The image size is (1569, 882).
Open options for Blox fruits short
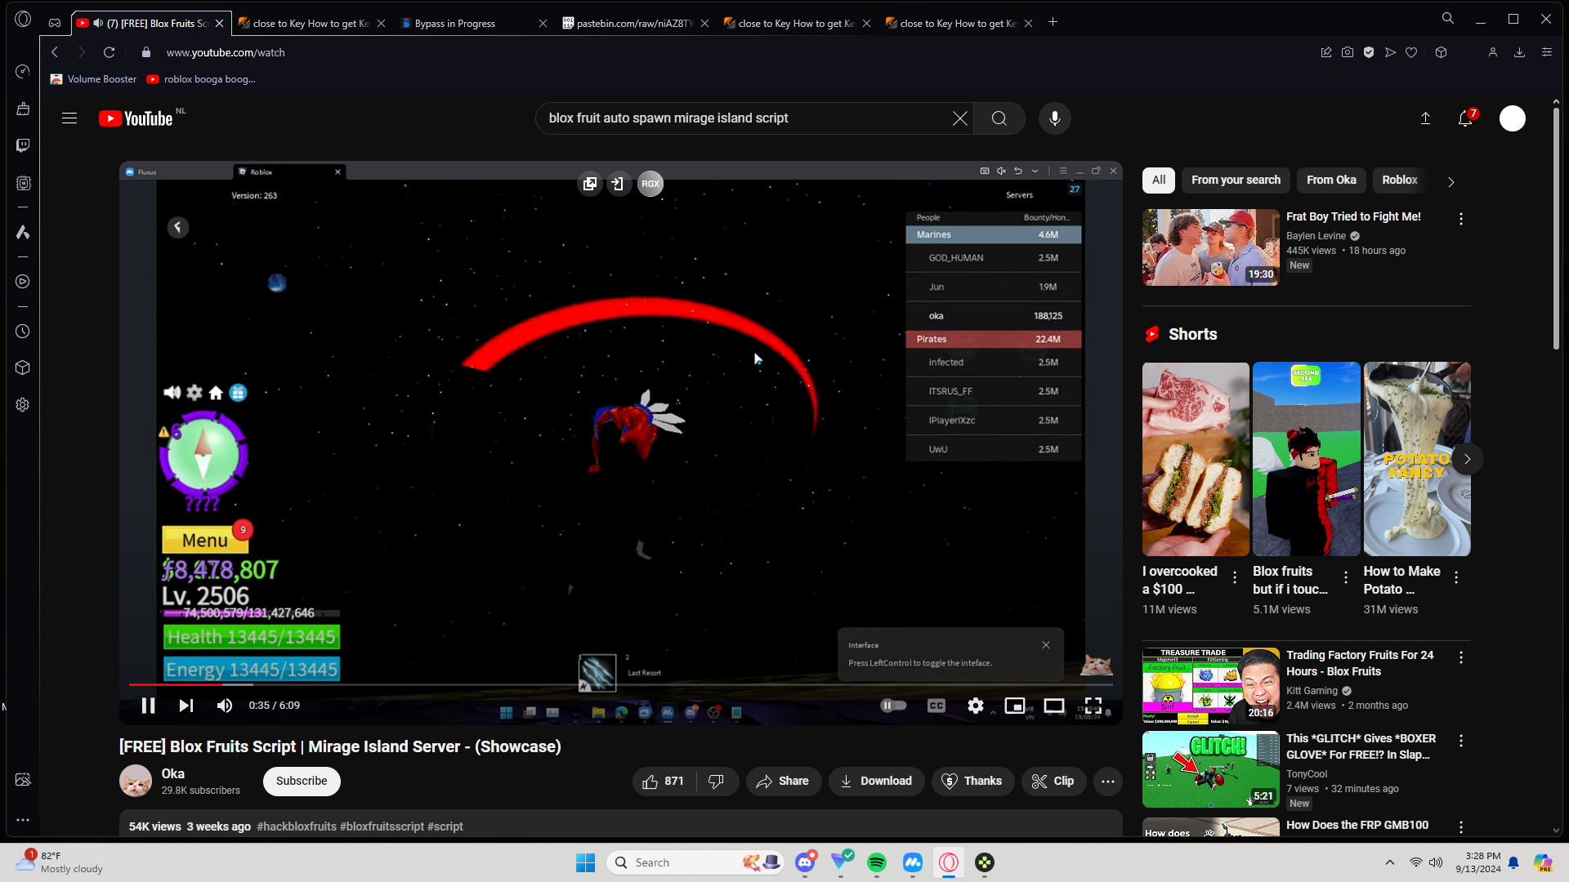[x=1346, y=577]
